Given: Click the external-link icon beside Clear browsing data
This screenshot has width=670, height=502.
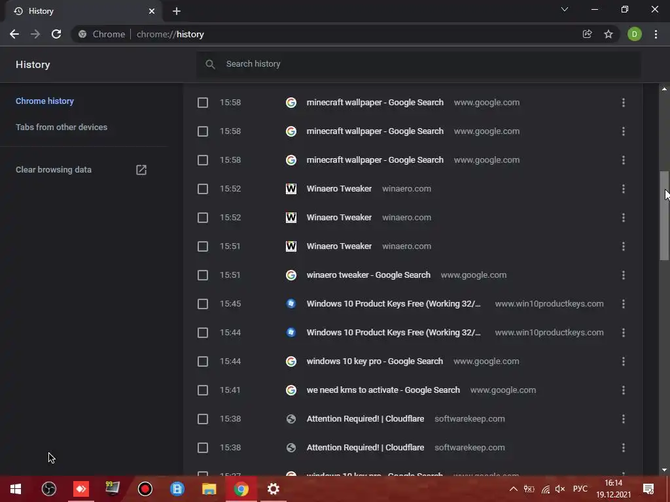Looking at the screenshot, I should (x=141, y=170).
